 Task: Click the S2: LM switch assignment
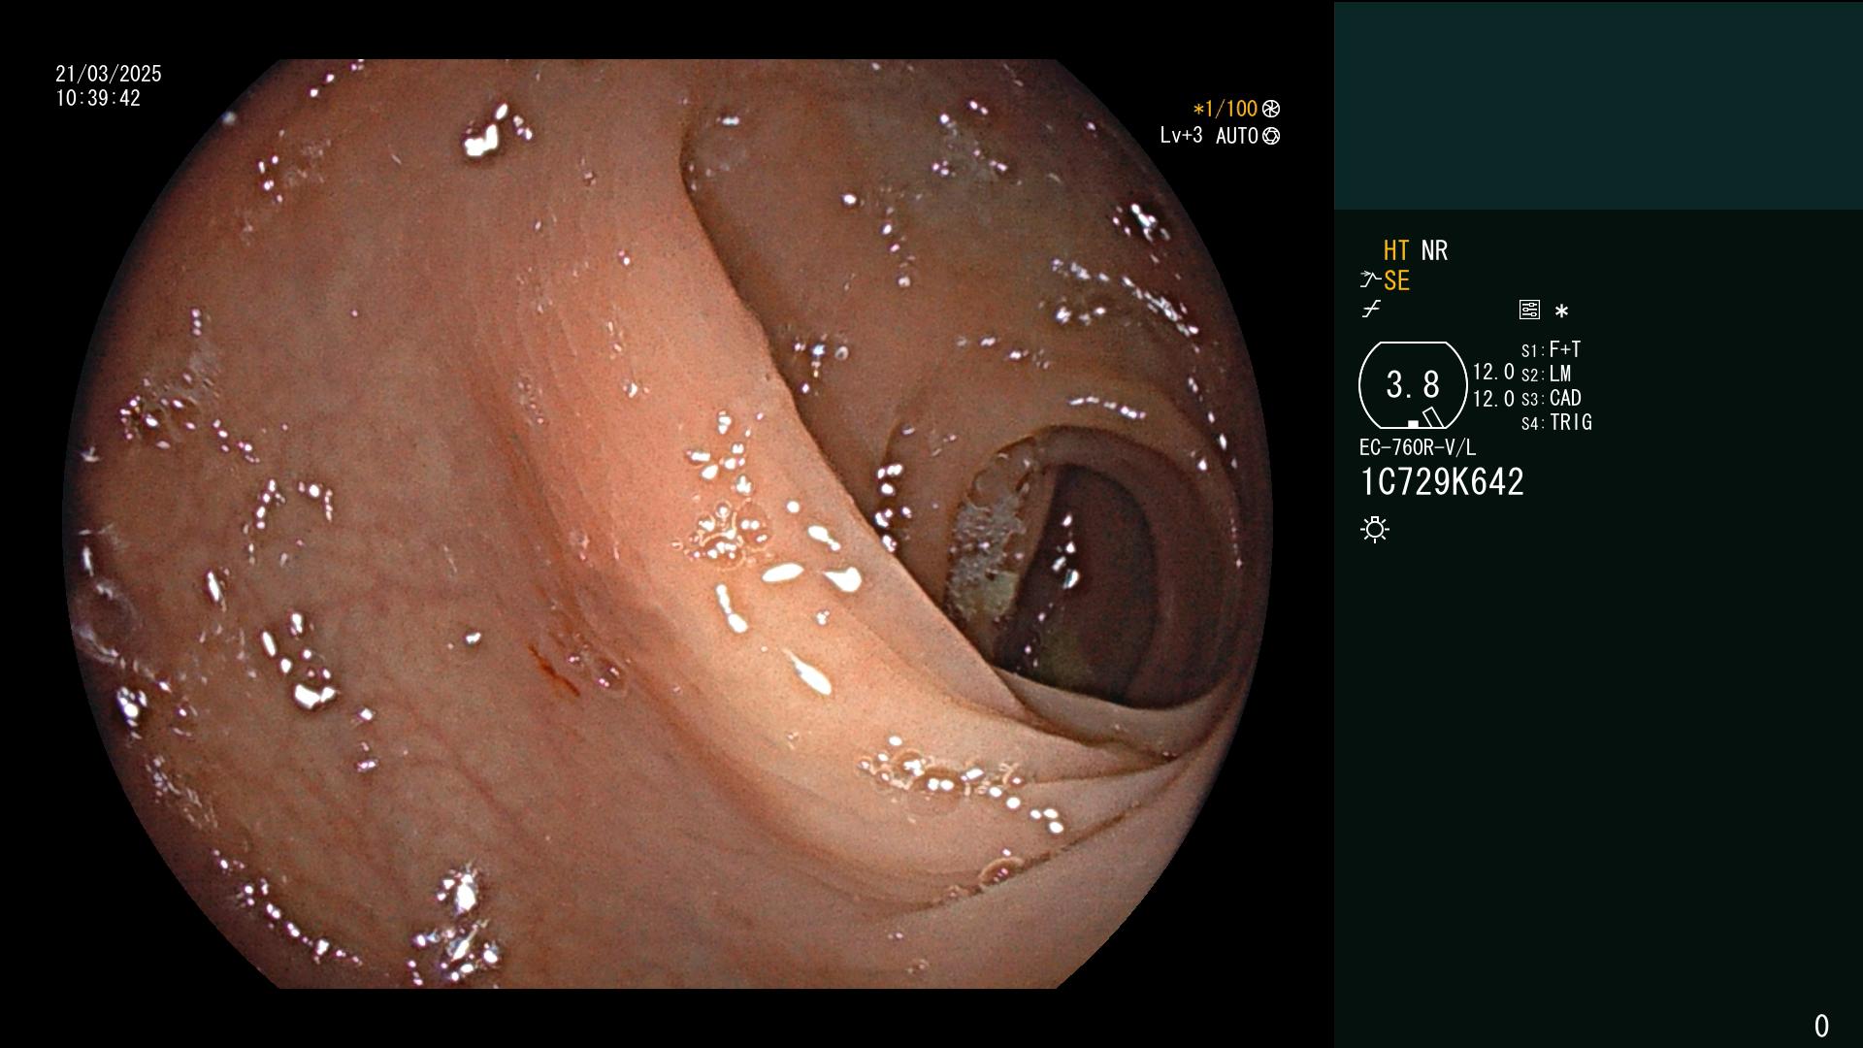pos(1546,374)
